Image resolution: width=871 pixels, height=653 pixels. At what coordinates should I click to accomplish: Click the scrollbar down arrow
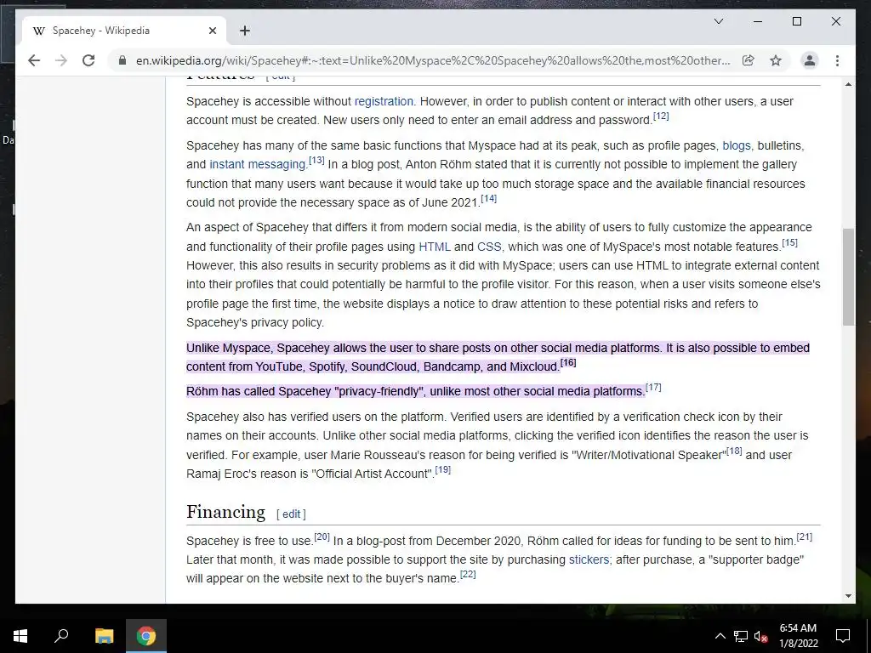coord(848,596)
